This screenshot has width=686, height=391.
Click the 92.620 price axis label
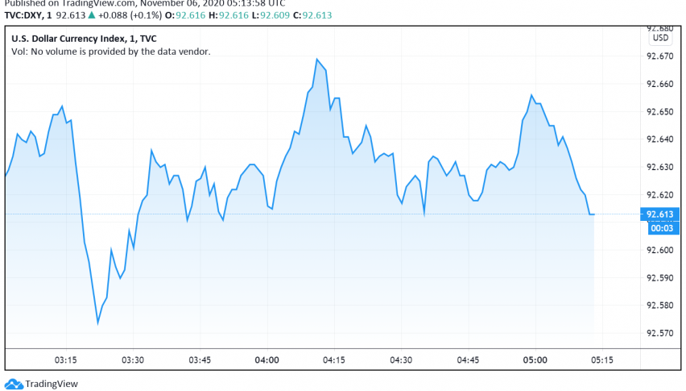(659, 195)
